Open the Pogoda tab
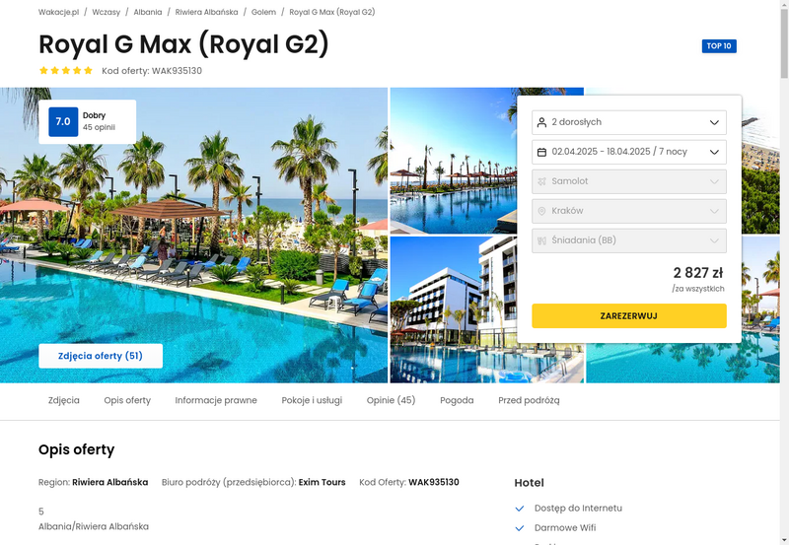The width and height of the screenshot is (789, 545). coord(457,400)
